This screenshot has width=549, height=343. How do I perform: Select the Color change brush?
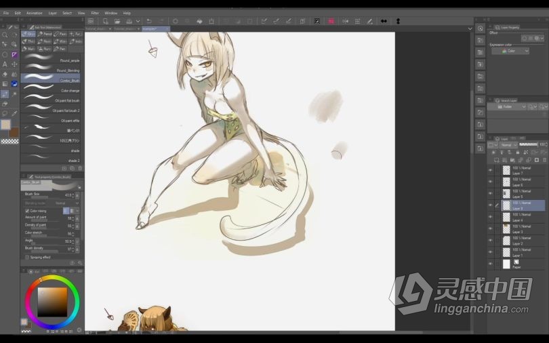[51, 88]
